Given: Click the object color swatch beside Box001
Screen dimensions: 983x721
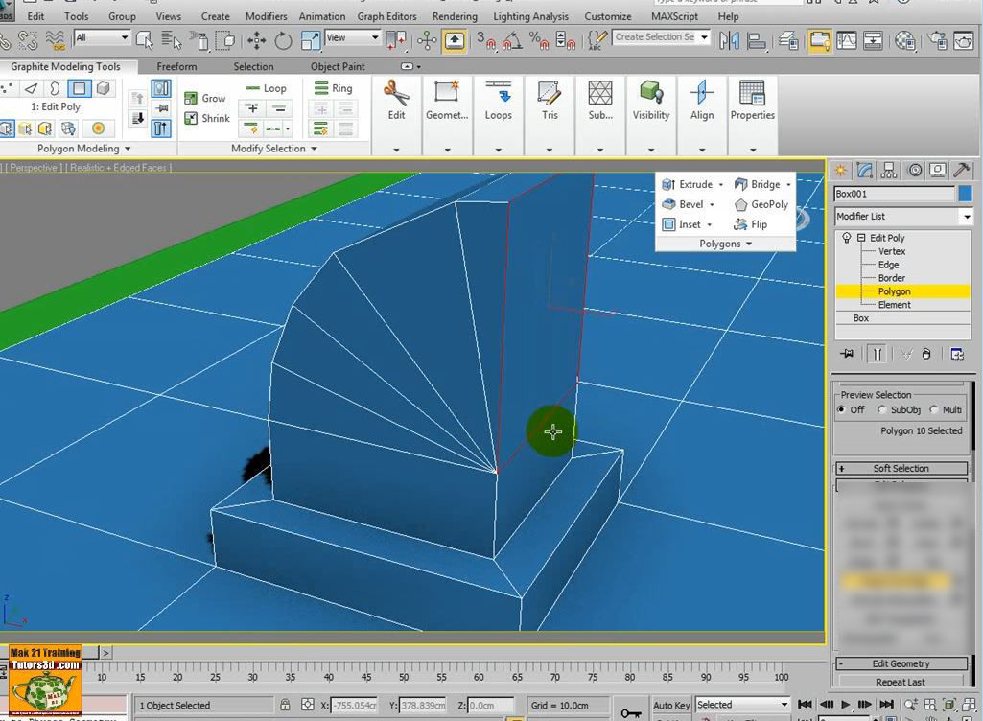Looking at the screenshot, I should (965, 194).
